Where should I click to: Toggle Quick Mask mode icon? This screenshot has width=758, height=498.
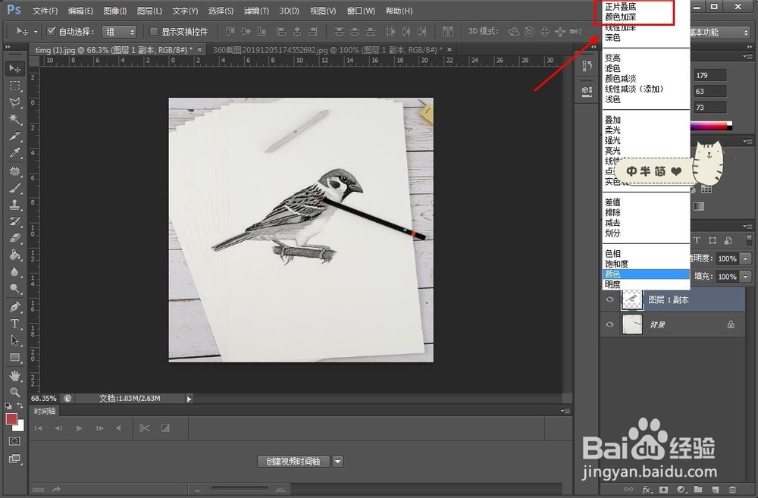tap(14, 441)
